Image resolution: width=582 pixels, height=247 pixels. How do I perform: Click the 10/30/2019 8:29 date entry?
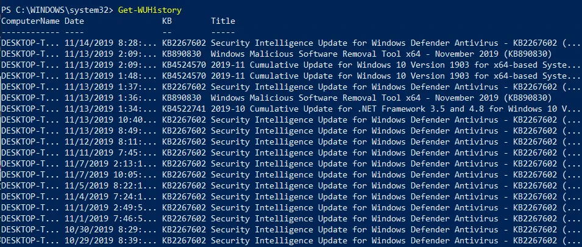point(110,229)
